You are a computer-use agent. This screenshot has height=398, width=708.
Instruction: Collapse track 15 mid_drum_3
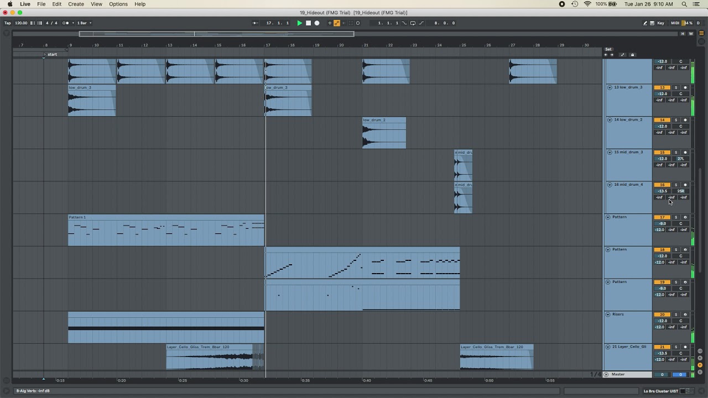click(610, 152)
